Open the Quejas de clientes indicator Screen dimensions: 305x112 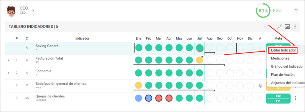[x=50, y=96]
